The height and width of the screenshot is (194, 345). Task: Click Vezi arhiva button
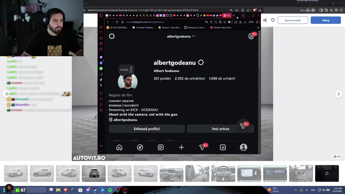click(x=220, y=129)
